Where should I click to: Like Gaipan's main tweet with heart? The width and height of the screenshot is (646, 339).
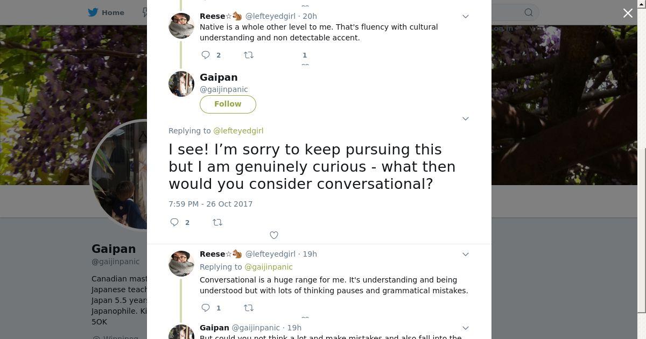[x=274, y=235]
